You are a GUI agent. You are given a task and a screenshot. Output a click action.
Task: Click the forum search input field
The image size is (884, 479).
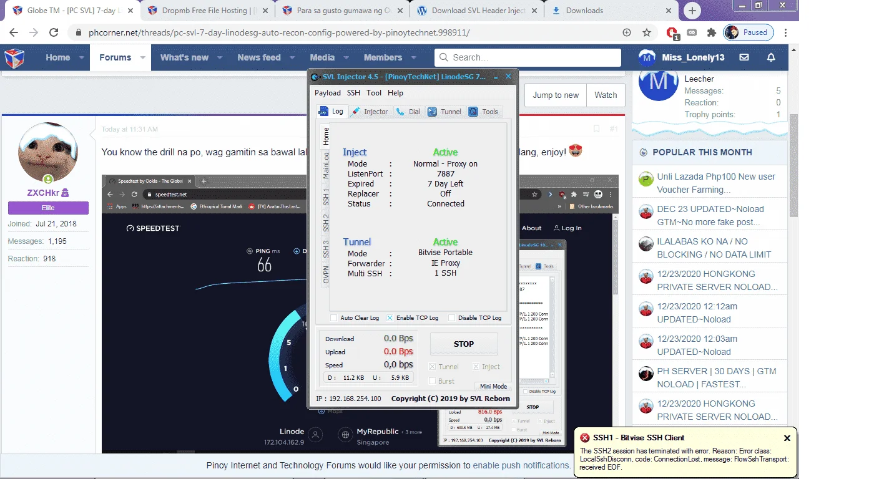point(528,57)
